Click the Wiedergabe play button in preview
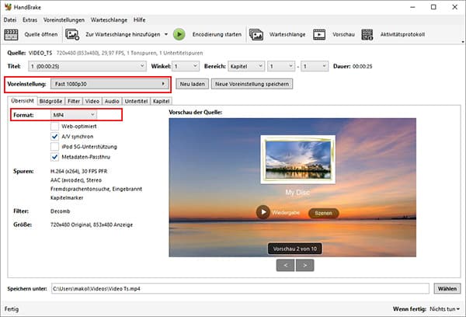This screenshot has height=317, width=466. pyautogui.click(x=263, y=212)
